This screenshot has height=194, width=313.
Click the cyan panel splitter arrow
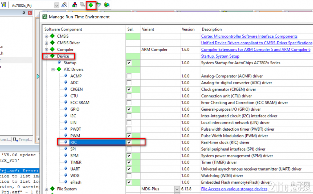[38, 76]
